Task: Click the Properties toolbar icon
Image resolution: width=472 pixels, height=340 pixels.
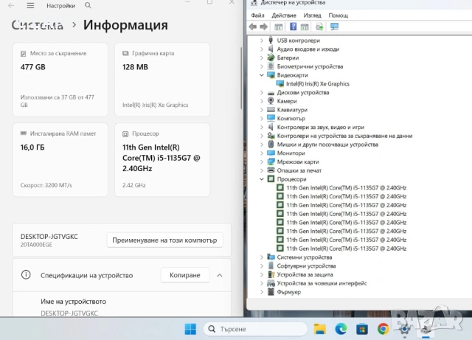Action: 305,27
